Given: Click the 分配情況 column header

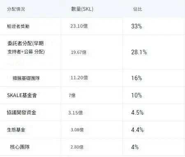Looking at the screenshot, I should pos(16,9).
